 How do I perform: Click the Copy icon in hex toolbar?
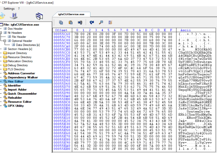61,22
